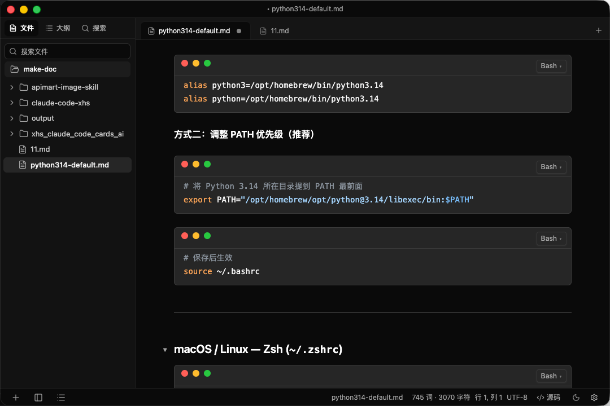
Task: Open python314-default.md in the file tree
Action: point(68,165)
